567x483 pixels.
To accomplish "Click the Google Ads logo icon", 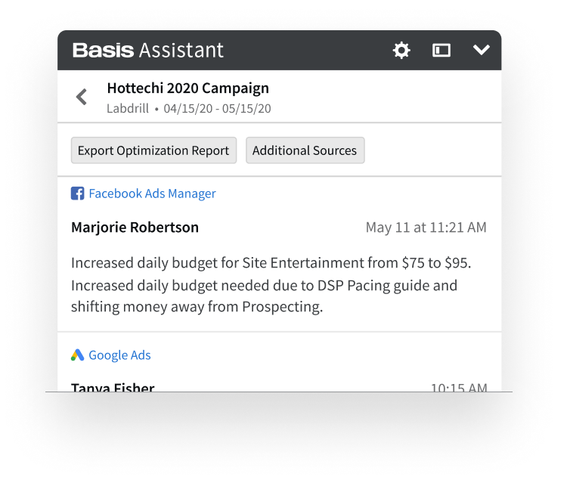I will coord(77,355).
